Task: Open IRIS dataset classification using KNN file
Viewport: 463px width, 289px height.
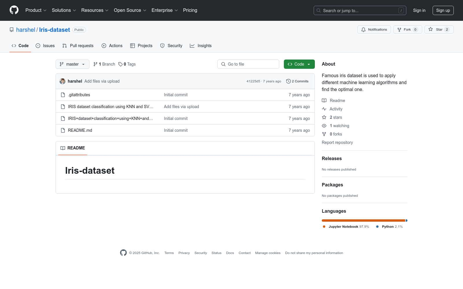Action: 111,107
